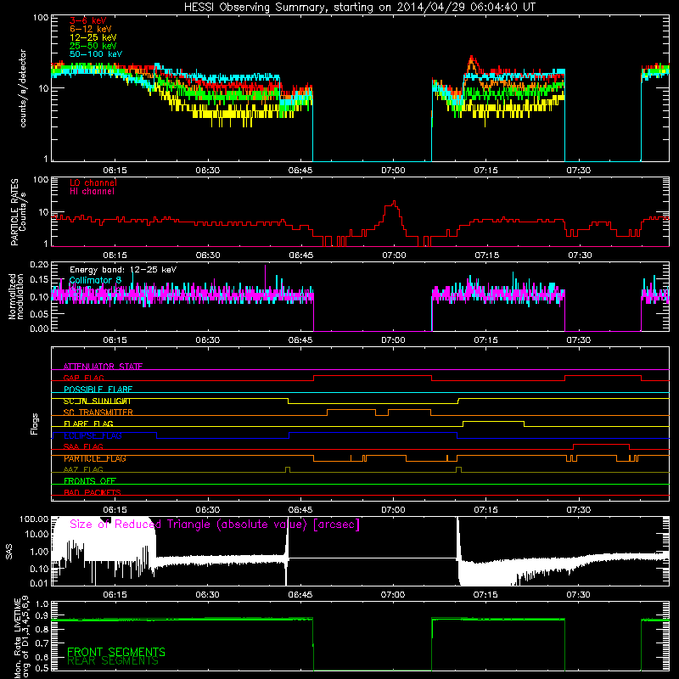This screenshot has height=679, width=679.
Task: Select the POSSIBLE_FLARE flag label
Action: tap(98, 390)
